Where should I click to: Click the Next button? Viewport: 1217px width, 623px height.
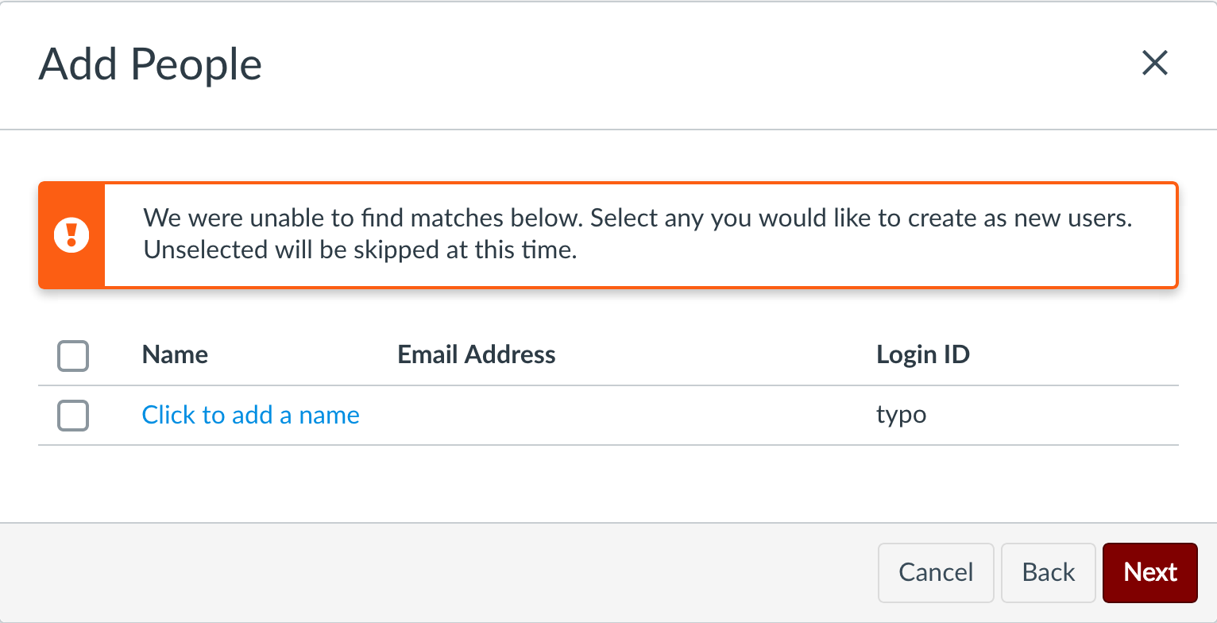[1149, 572]
